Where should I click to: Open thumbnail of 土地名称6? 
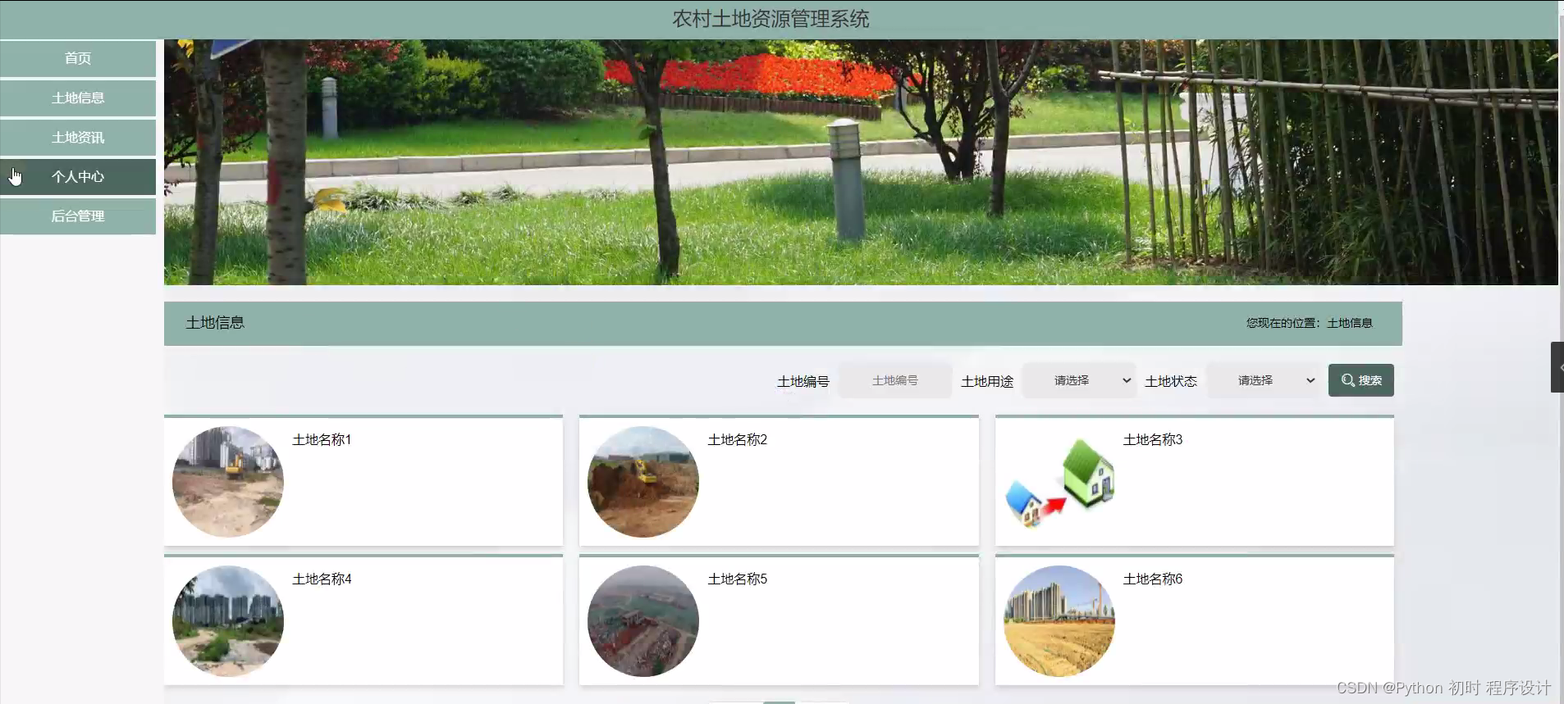tap(1059, 621)
